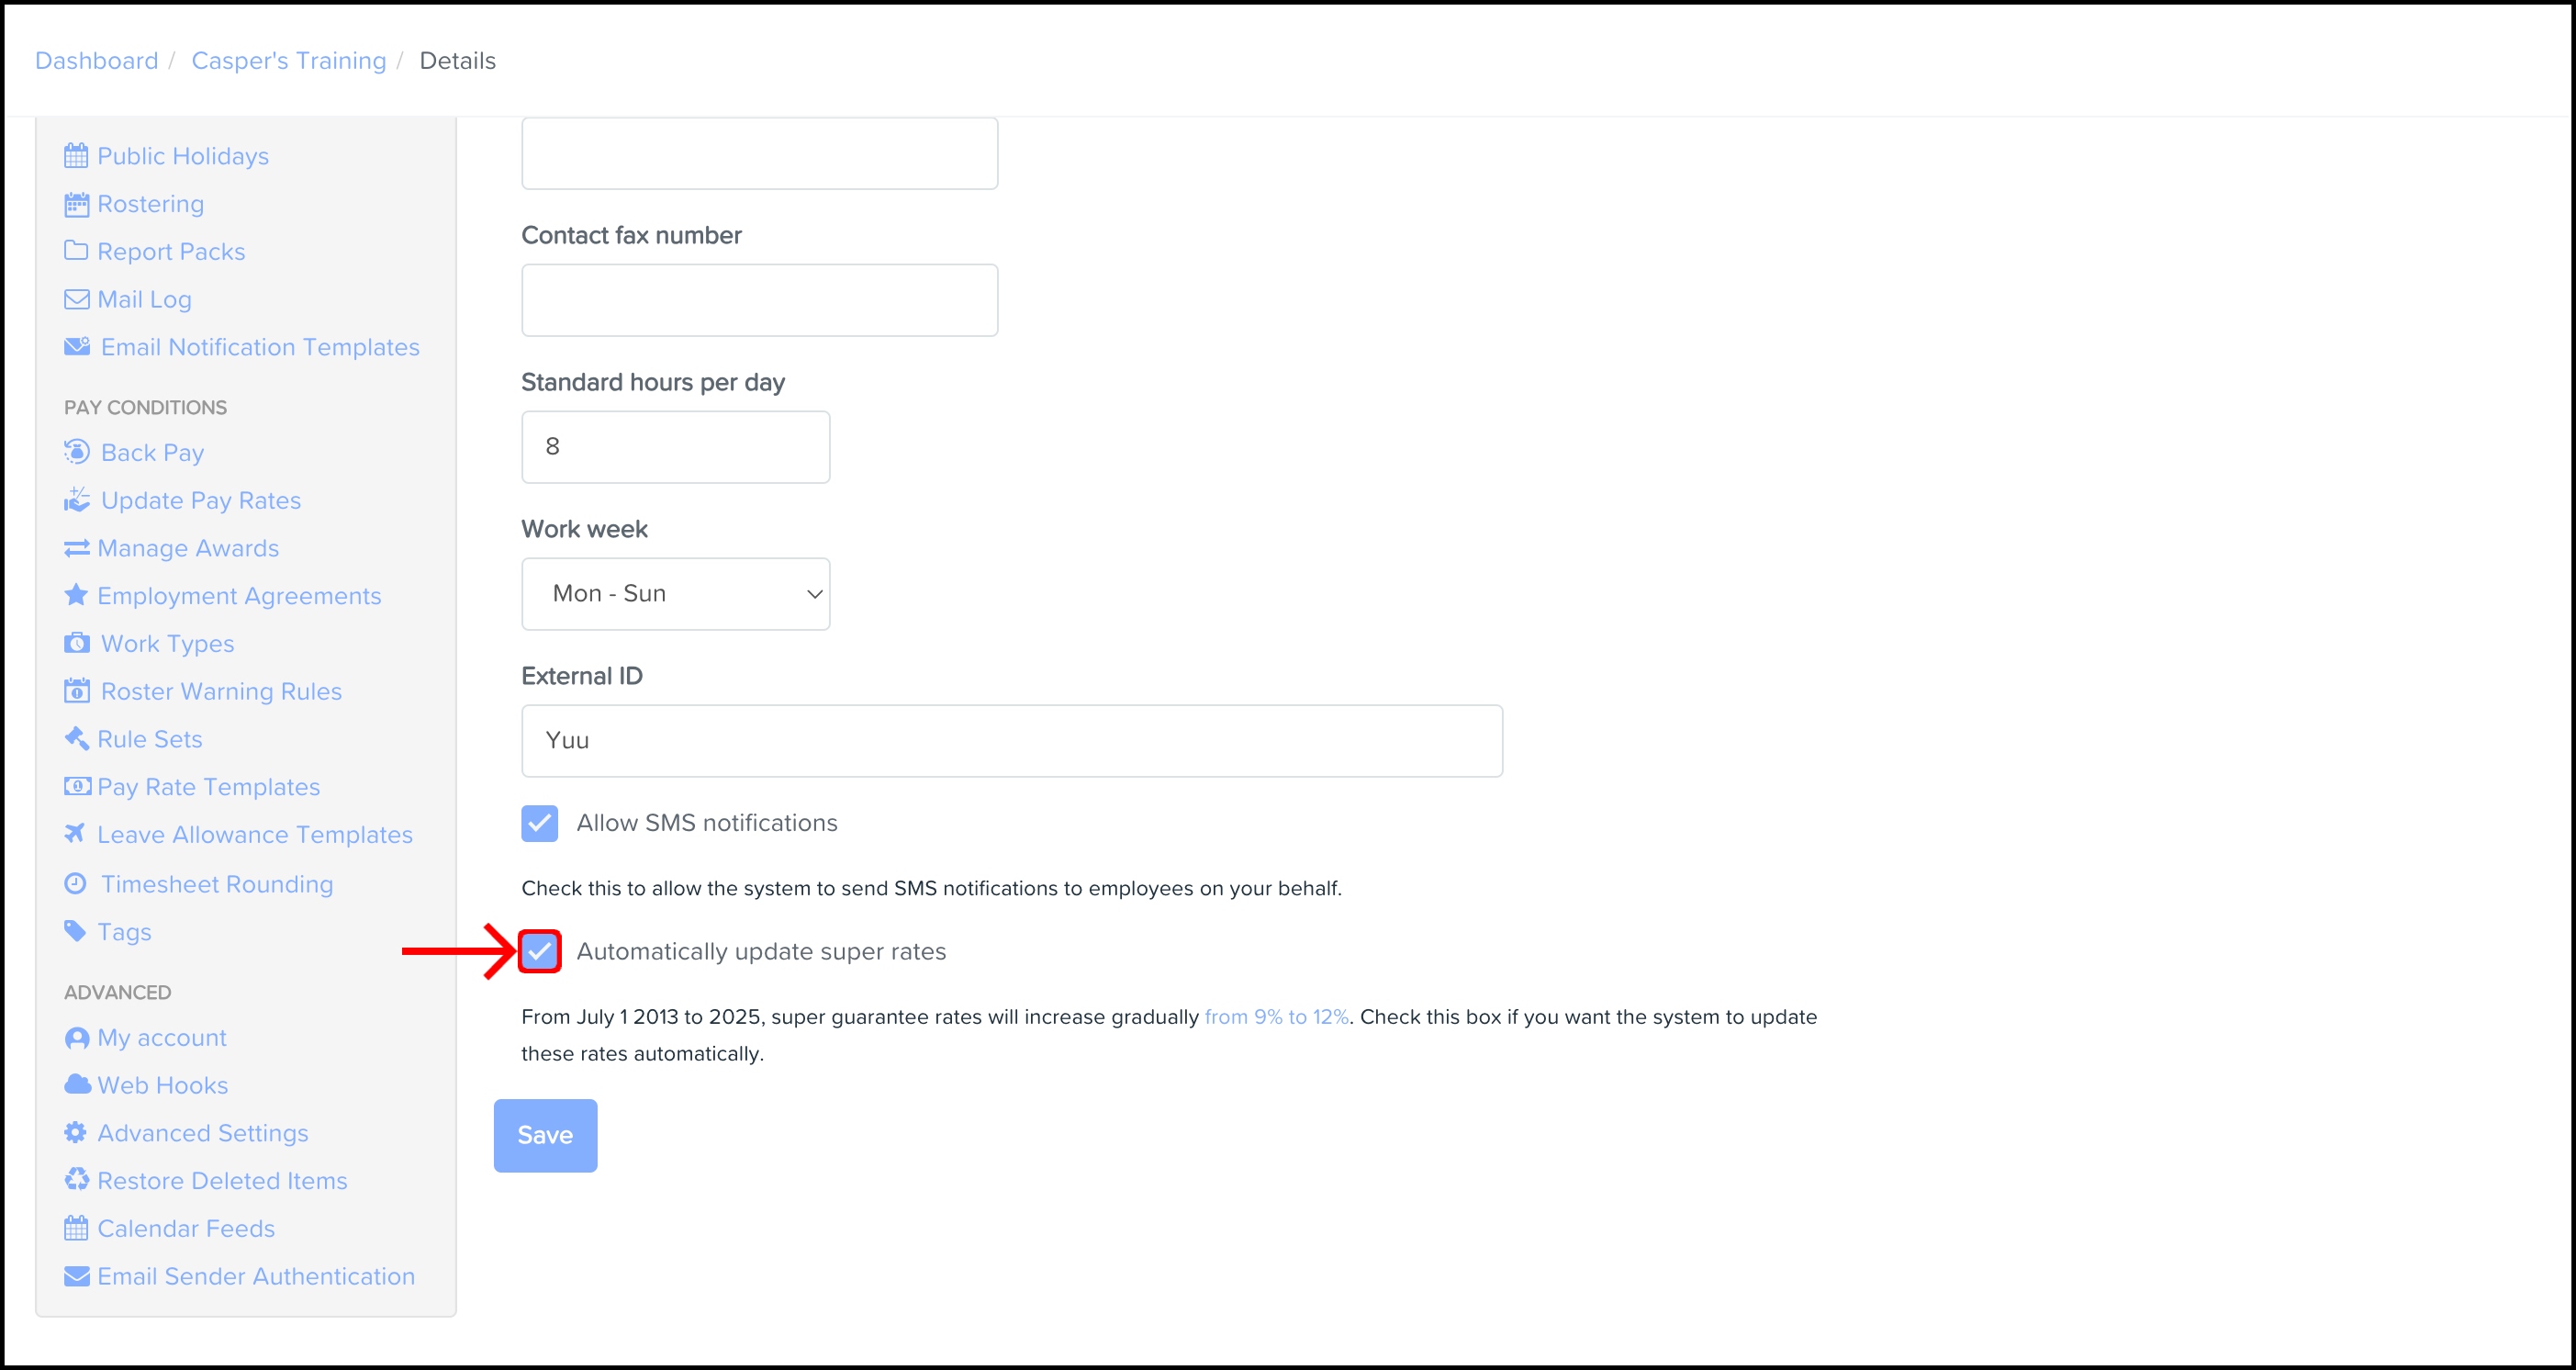Click the Advanced Settings gear icon
This screenshot has width=2576, height=1370.
tap(75, 1132)
